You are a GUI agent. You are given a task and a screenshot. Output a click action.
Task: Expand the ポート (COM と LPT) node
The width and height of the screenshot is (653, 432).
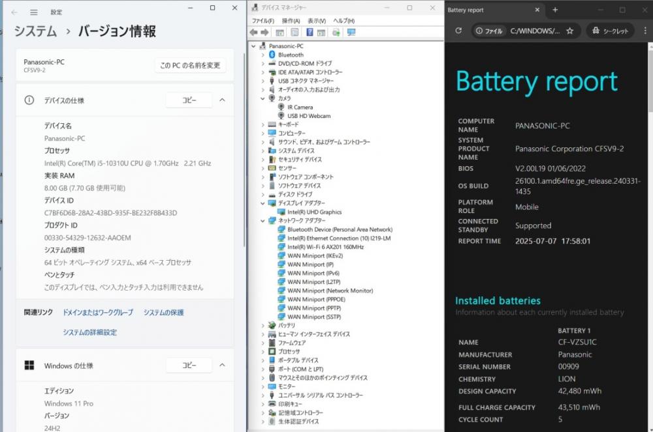[x=263, y=369]
